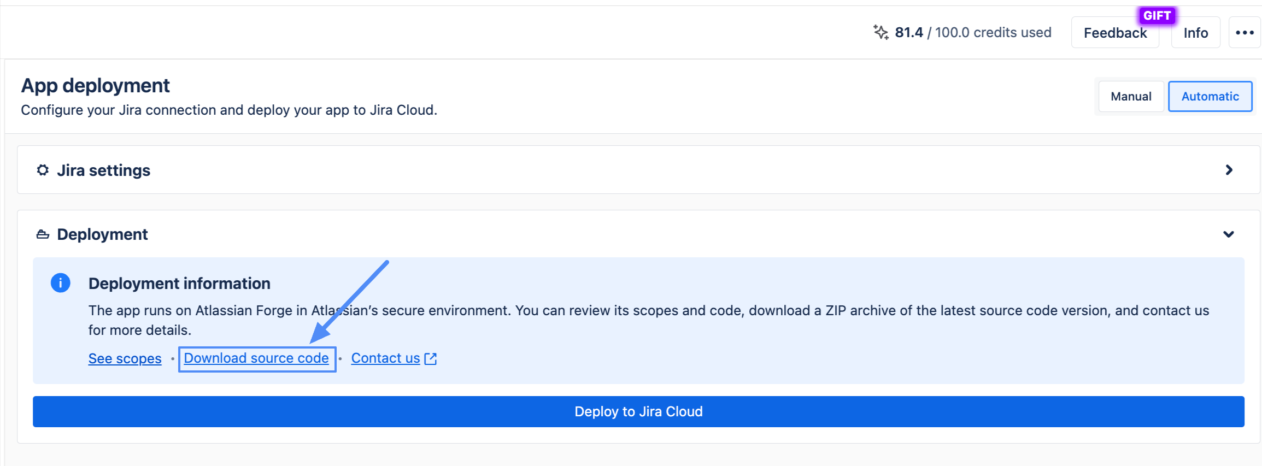The height and width of the screenshot is (466, 1262).
Task: Collapse Deployment section using the down chevron
Action: 1228,234
